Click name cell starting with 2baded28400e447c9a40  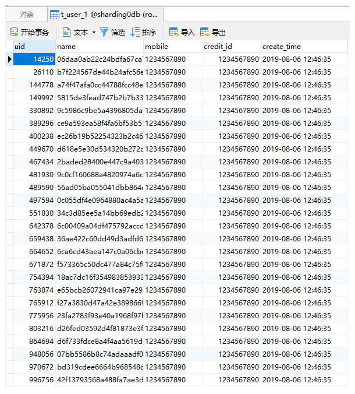tap(100, 162)
